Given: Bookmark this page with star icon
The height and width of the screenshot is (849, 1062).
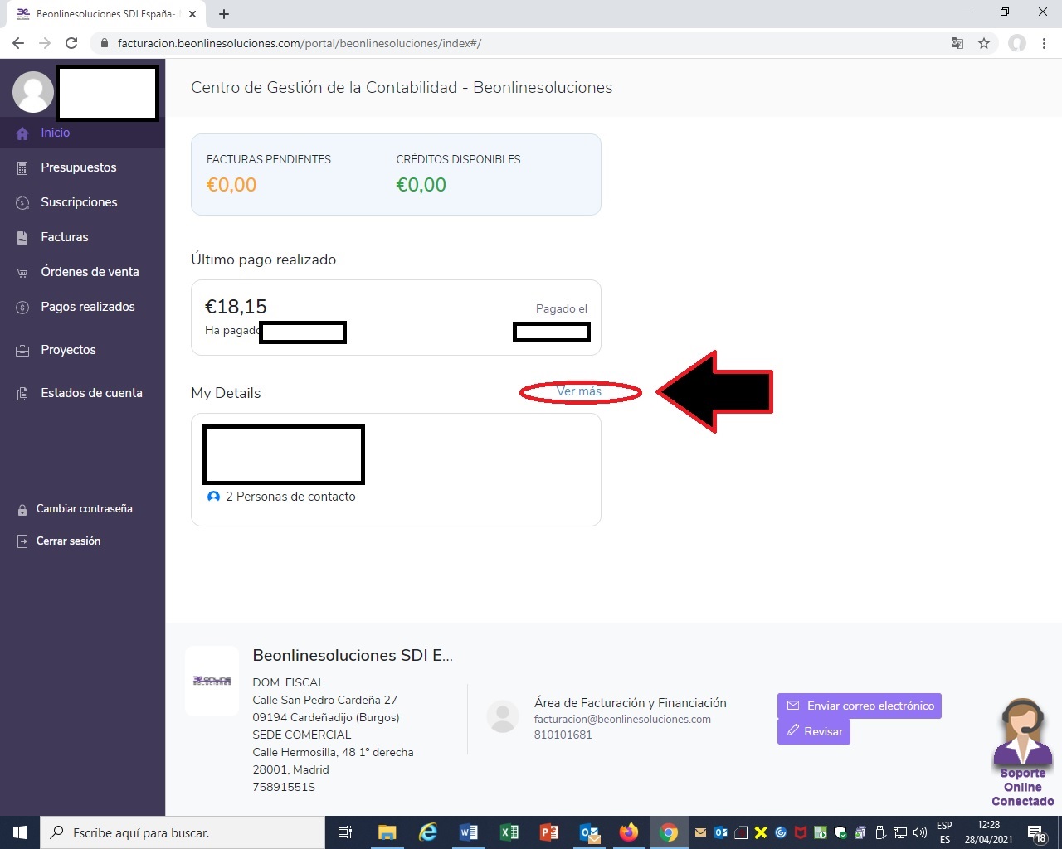Looking at the screenshot, I should point(984,43).
